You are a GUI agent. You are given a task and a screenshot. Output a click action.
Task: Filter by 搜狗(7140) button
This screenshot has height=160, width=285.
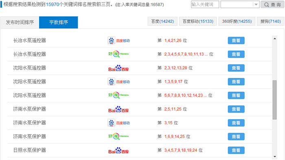pyautogui.click(x=270, y=21)
